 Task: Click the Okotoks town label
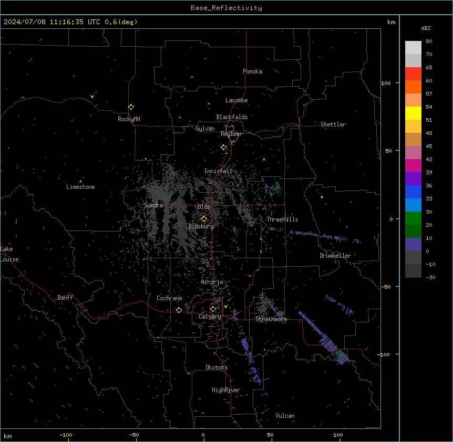[217, 367]
